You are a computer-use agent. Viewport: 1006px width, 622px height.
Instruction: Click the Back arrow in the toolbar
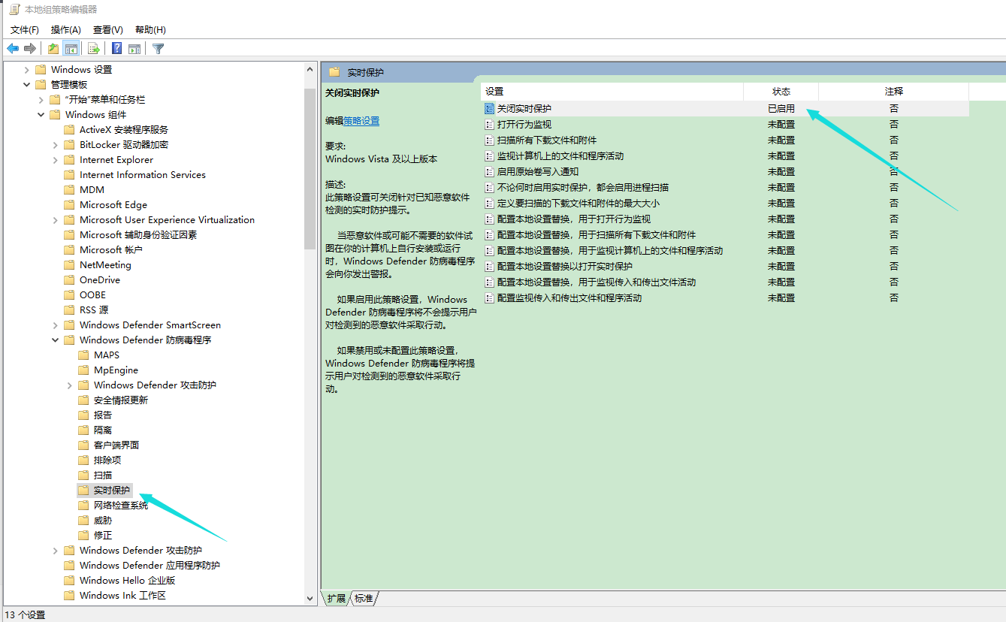pyautogui.click(x=13, y=49)
